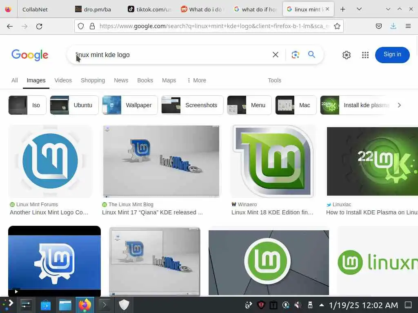The height and width of the screenshot is (313, 418).
Task: Click the Google search text field
Action: pos(171,55)
